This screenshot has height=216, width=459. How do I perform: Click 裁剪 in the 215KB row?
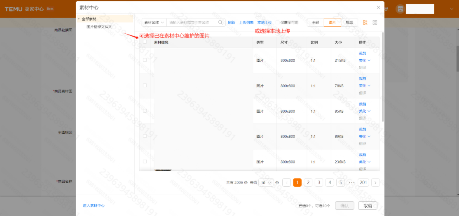pos(363,53)
